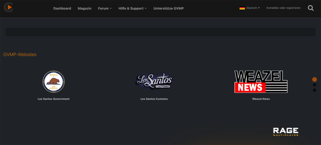Click Anmelden oder registrieren link
Screen dimensions: 321x145
tap(283, 8)
